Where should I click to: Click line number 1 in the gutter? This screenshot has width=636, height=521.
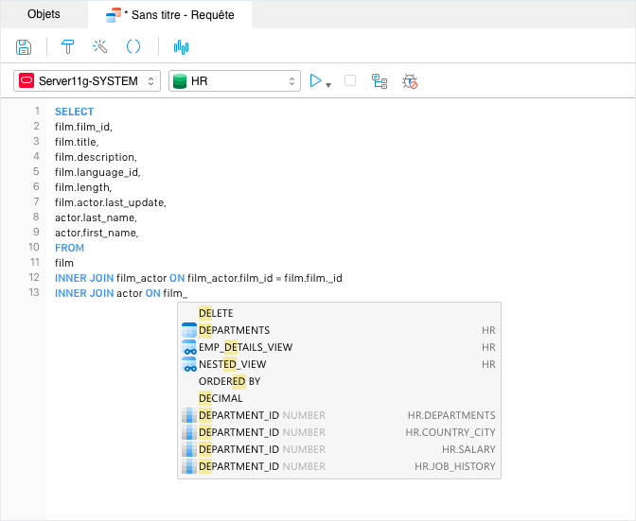(x=37, y=111)
